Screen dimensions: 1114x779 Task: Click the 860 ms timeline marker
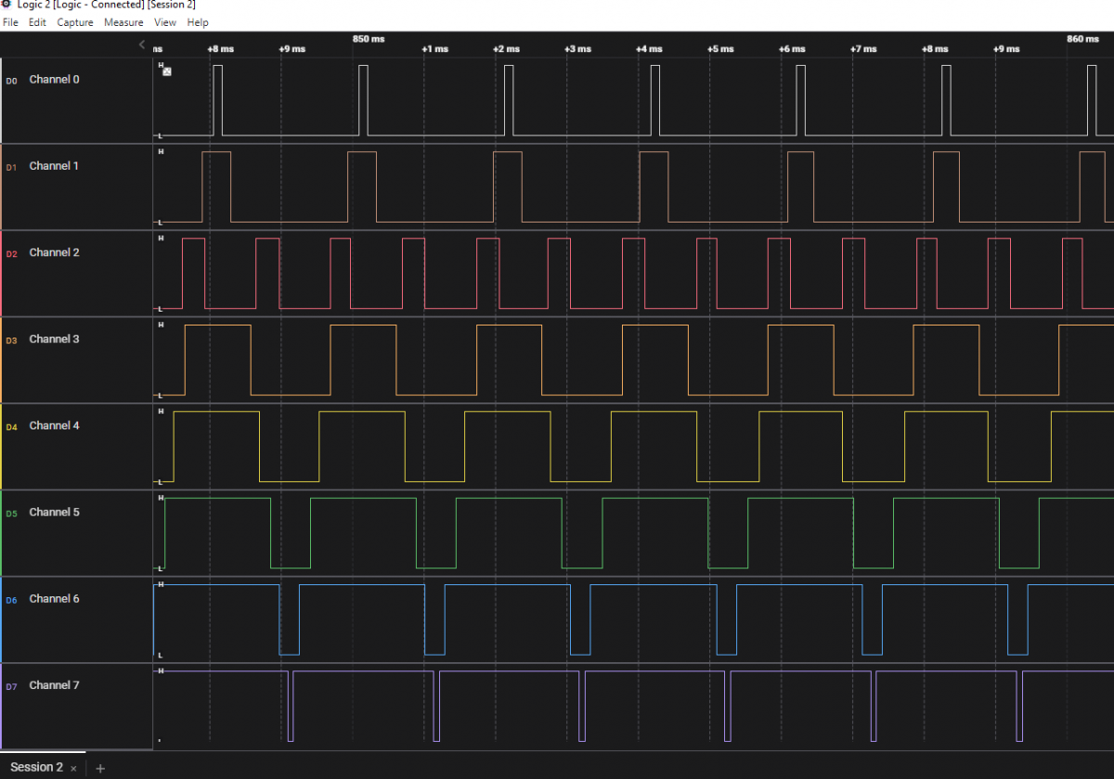point(1082,39)
